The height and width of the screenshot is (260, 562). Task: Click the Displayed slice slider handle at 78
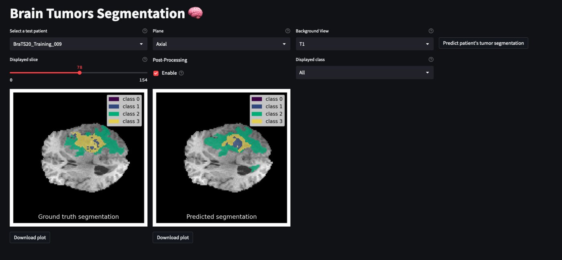79,73
